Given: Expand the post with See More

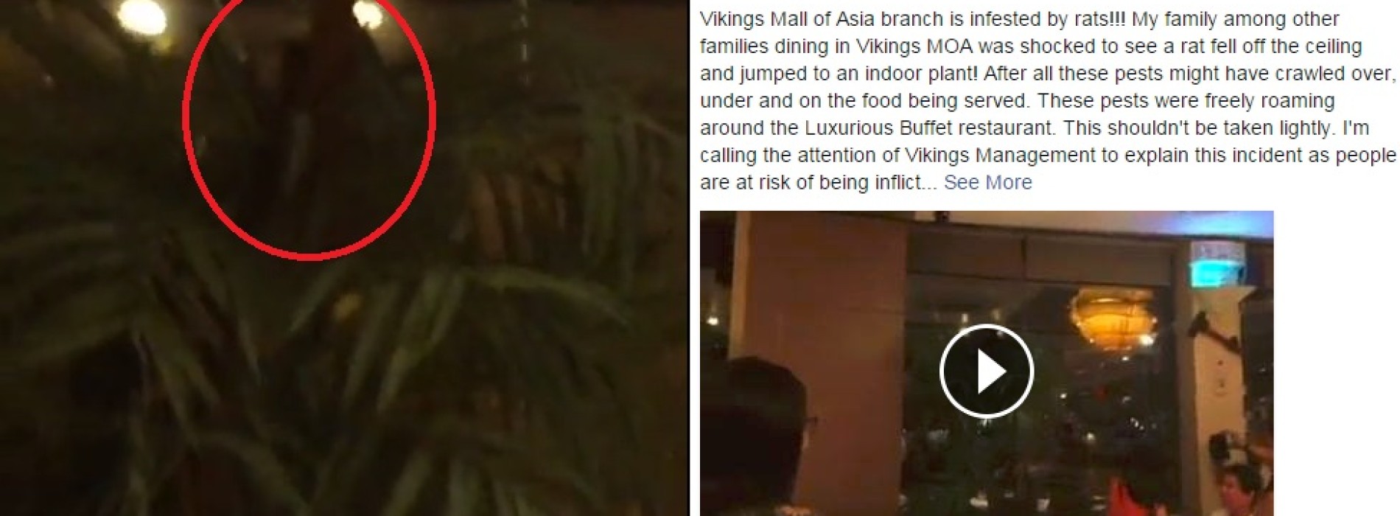Looking at the screenshot, I should pos(987,182).
